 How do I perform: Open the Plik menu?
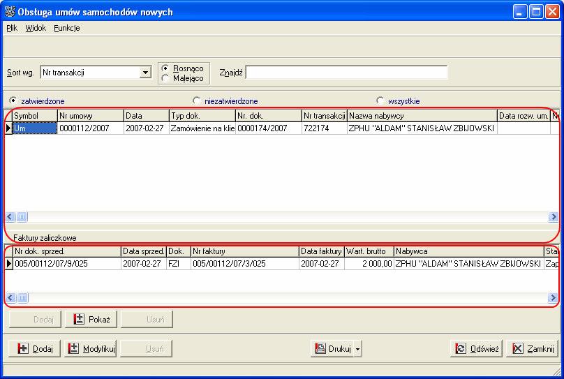[12, 28]
